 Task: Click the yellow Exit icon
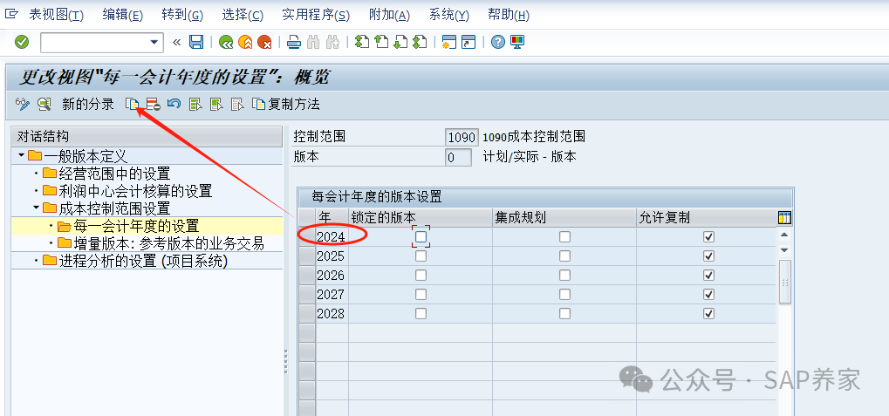pos(245,42)
